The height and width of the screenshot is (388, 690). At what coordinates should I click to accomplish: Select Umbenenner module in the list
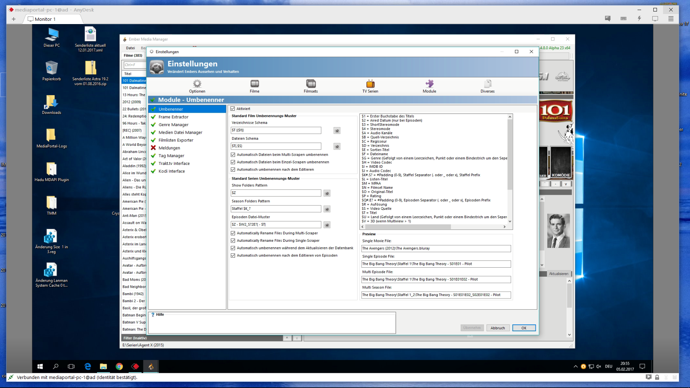pos(187,109)
